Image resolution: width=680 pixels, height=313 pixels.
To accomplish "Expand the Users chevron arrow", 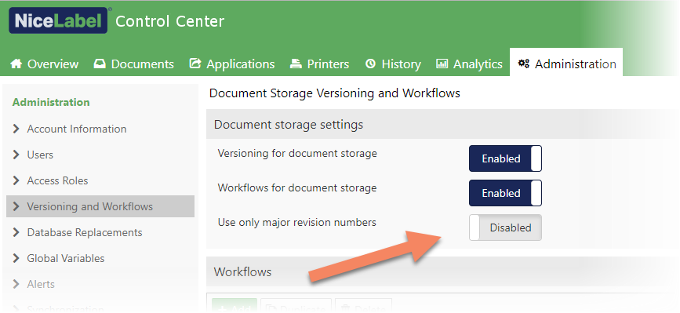I will point(16,155).
